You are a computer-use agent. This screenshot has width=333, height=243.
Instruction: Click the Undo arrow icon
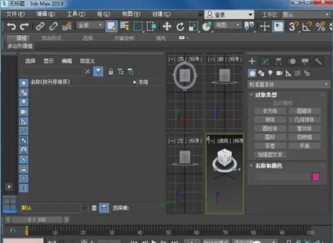tap(11, 26)
